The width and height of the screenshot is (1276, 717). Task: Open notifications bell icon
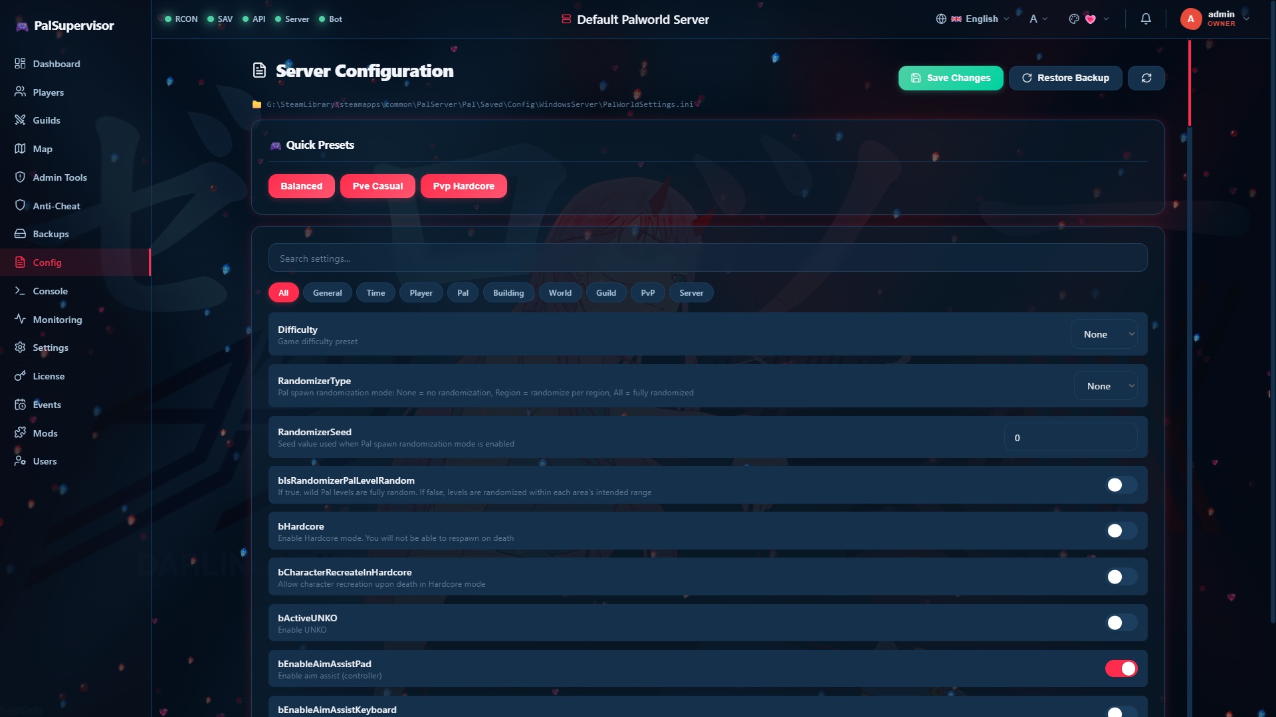click(x=1146, y=19)
